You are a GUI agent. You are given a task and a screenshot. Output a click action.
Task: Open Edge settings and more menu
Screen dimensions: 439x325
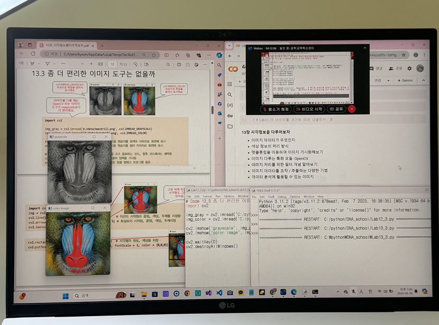pos(209,55)
